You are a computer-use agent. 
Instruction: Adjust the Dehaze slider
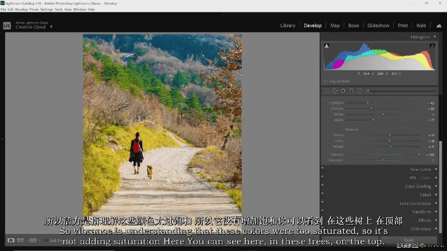pyautogui.click(x=383, y=147)
